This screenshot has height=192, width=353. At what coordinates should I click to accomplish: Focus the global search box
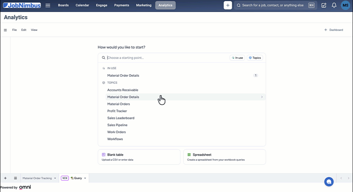point(275,5)
